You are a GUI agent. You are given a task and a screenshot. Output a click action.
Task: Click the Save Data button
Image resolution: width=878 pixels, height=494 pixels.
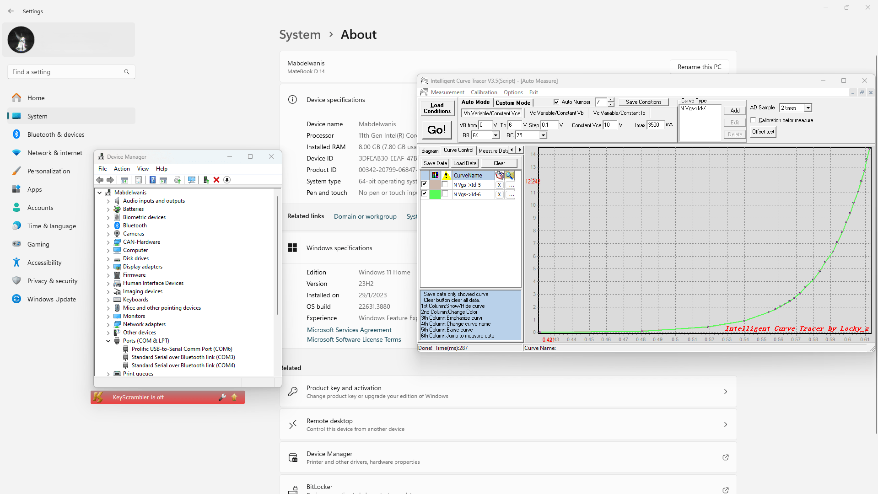point(435,163)
